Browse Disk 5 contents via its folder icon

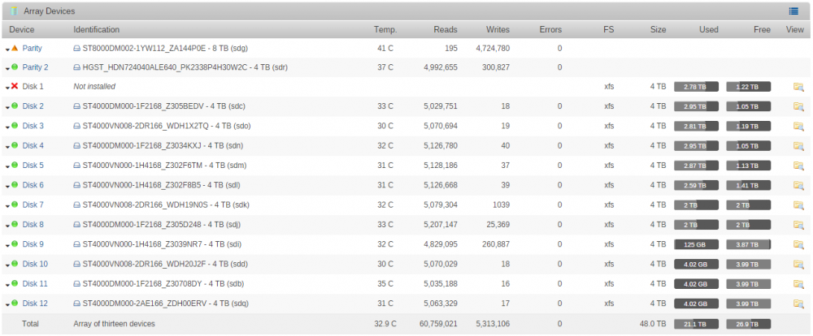(798, 166)
